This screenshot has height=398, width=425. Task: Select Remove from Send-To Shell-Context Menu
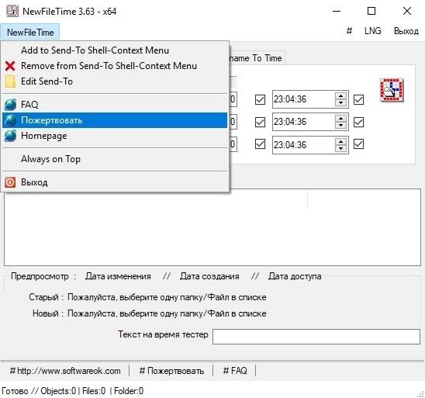(x=115, y=66)
